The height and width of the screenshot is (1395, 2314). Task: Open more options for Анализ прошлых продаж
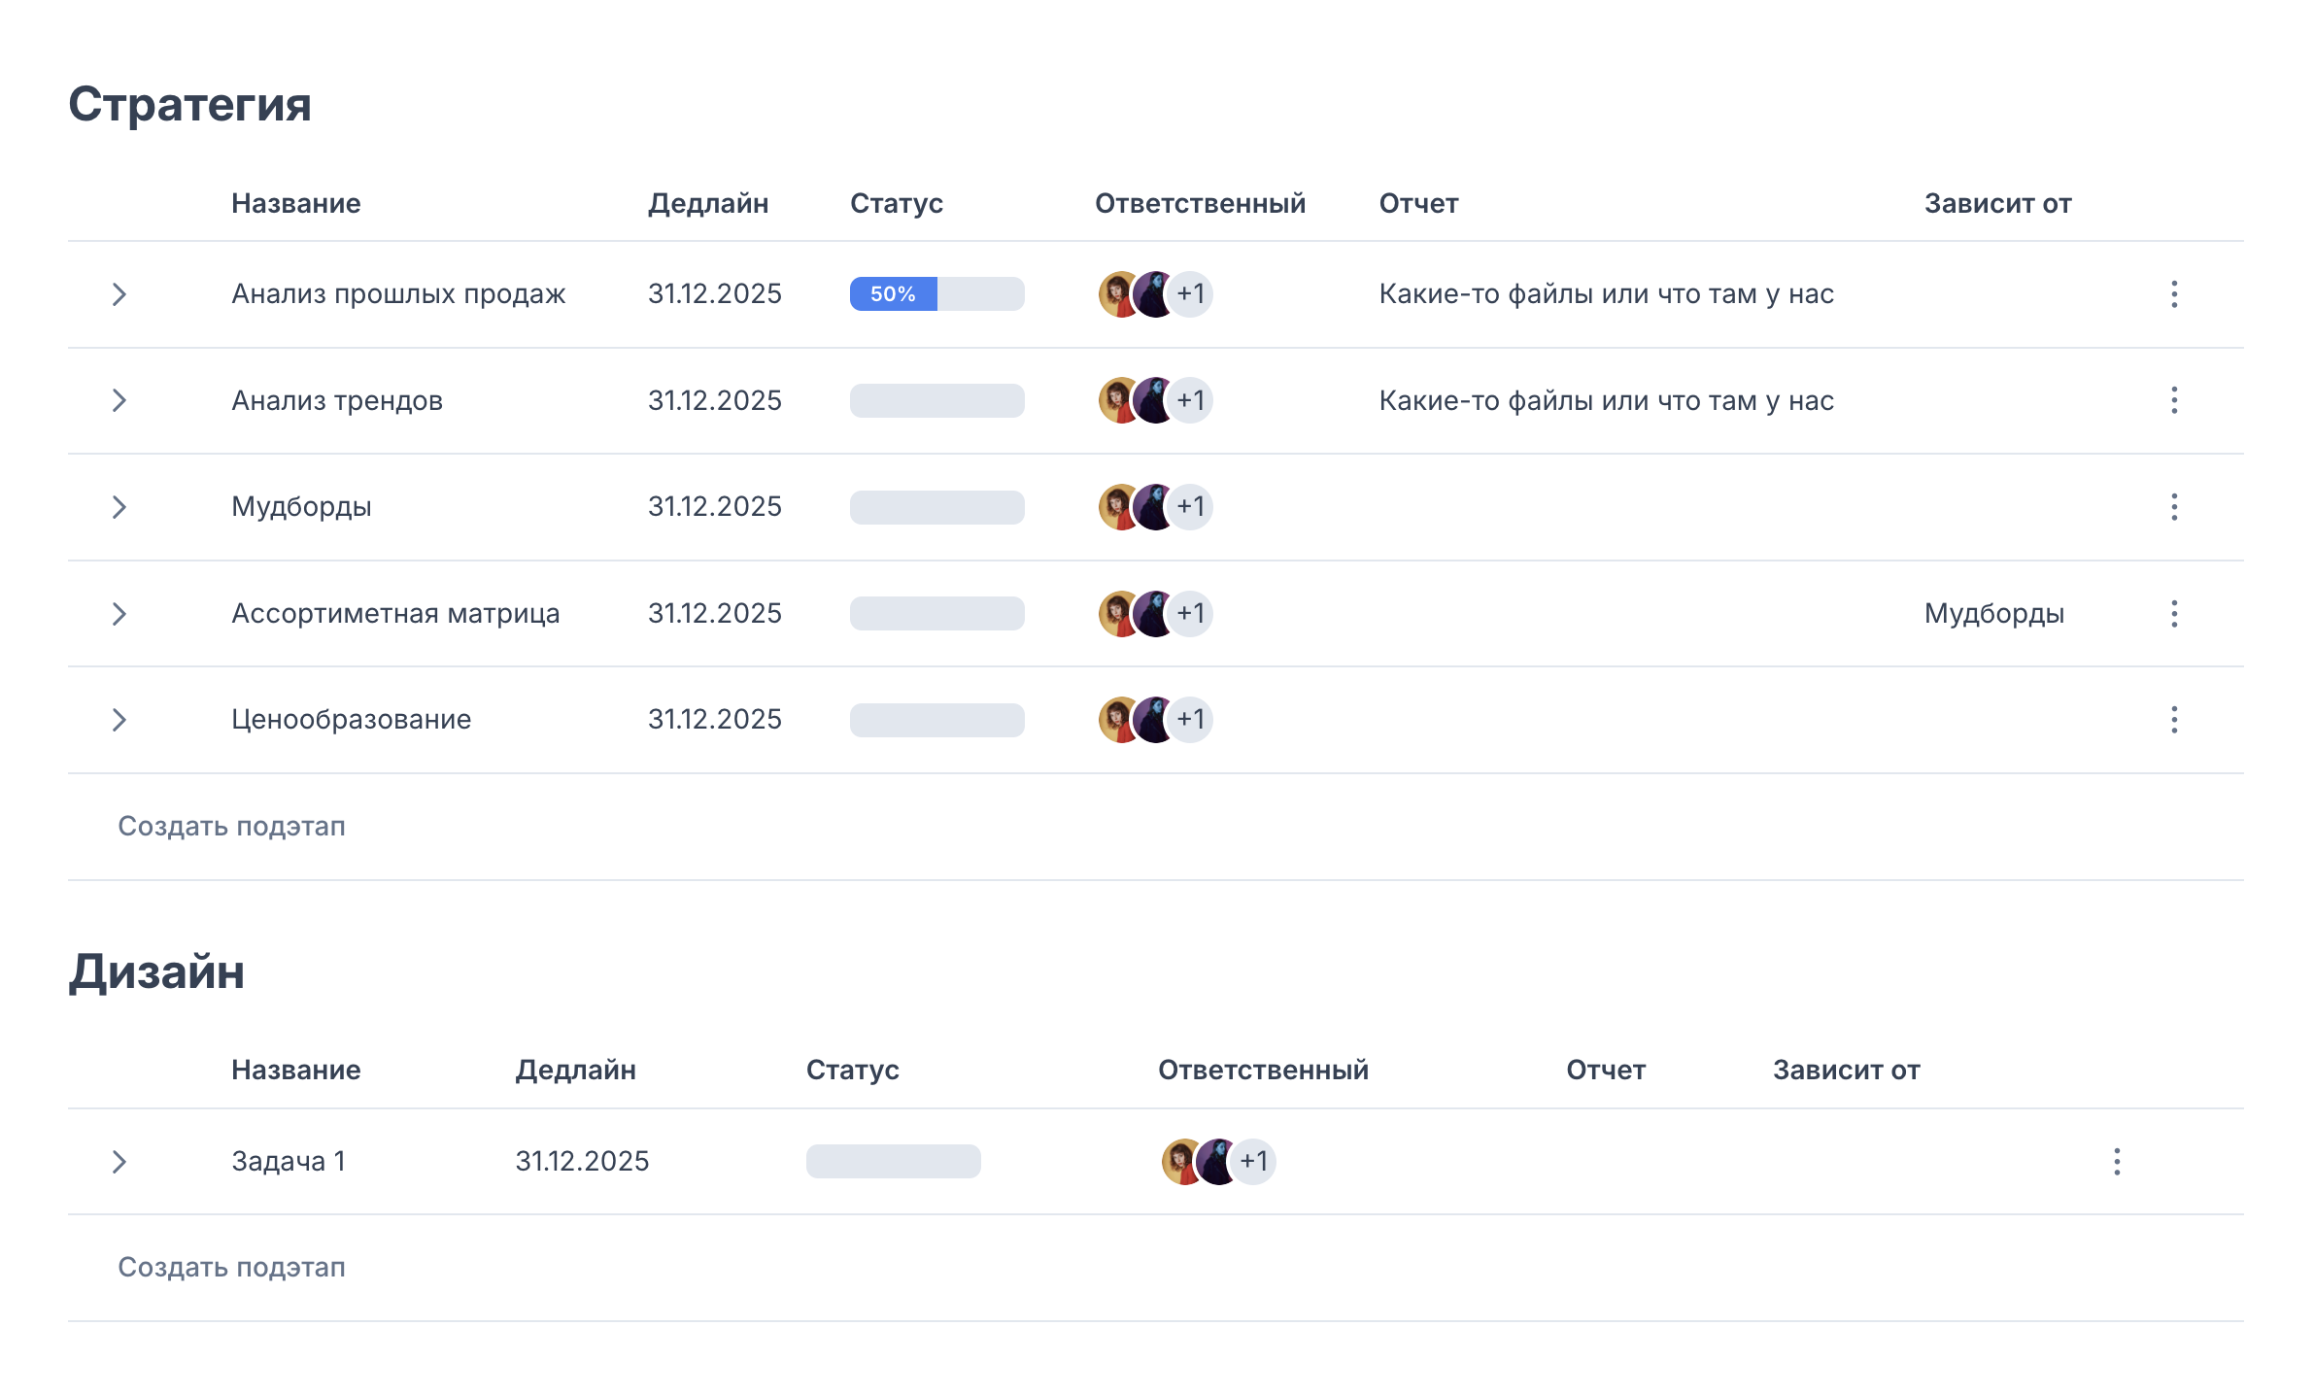click(x=2174, y=294)
